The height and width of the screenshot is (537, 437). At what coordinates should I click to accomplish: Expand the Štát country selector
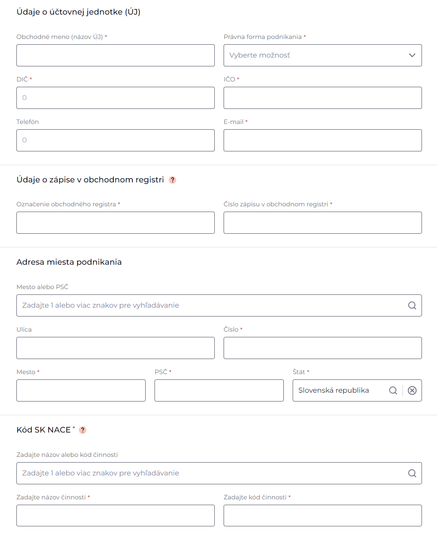[339, 390]
